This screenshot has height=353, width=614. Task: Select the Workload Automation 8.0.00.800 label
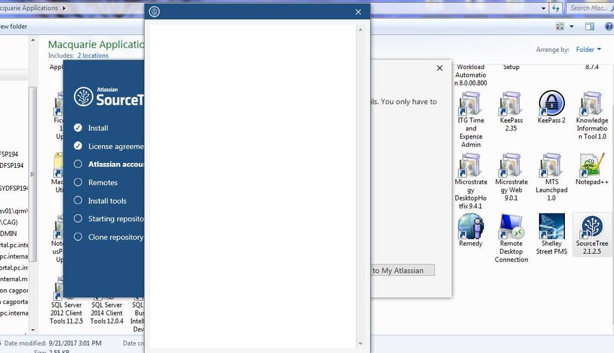[471, 75]
